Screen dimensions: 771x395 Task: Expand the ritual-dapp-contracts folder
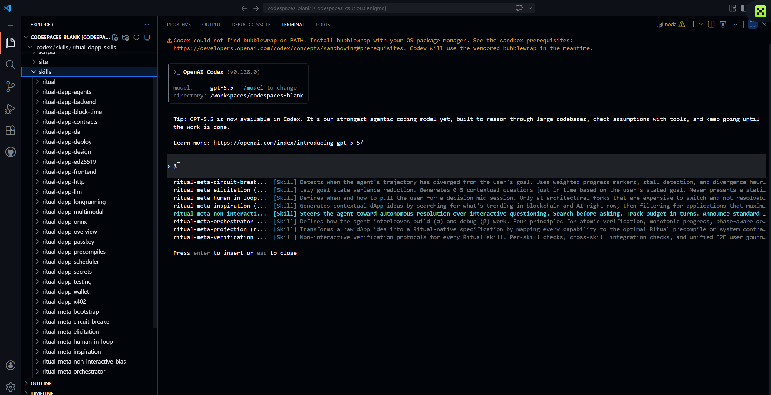89,122
